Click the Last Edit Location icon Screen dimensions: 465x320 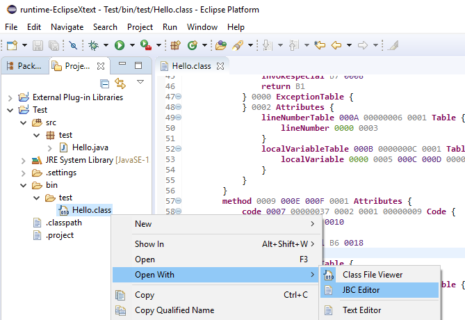click(x=320, y=45)
